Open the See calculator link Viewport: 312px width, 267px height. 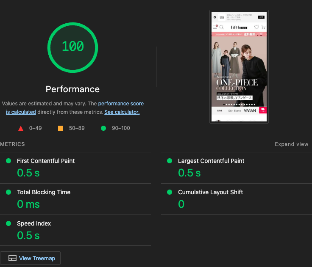[x=122, y=112]
